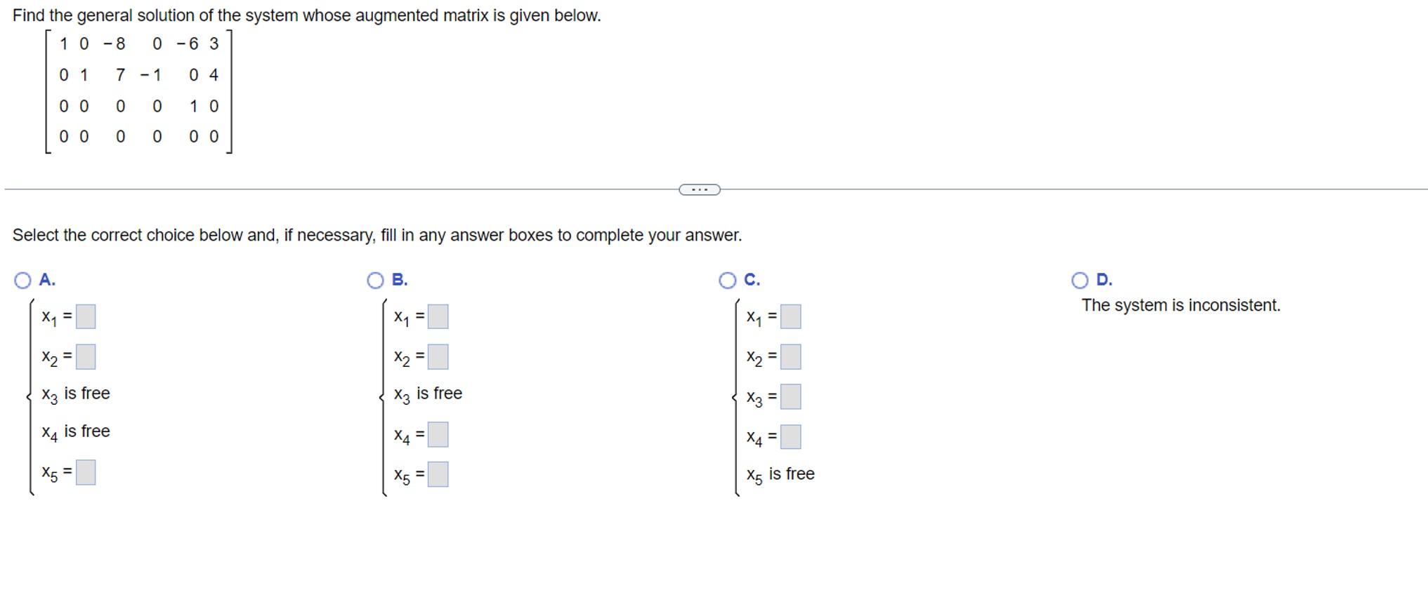The image size is (1428, 611).
Task: Select radio button for choice C
Action: click(x=726, y=279)
